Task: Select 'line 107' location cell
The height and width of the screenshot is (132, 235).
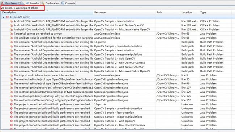Action: (186, 88)
